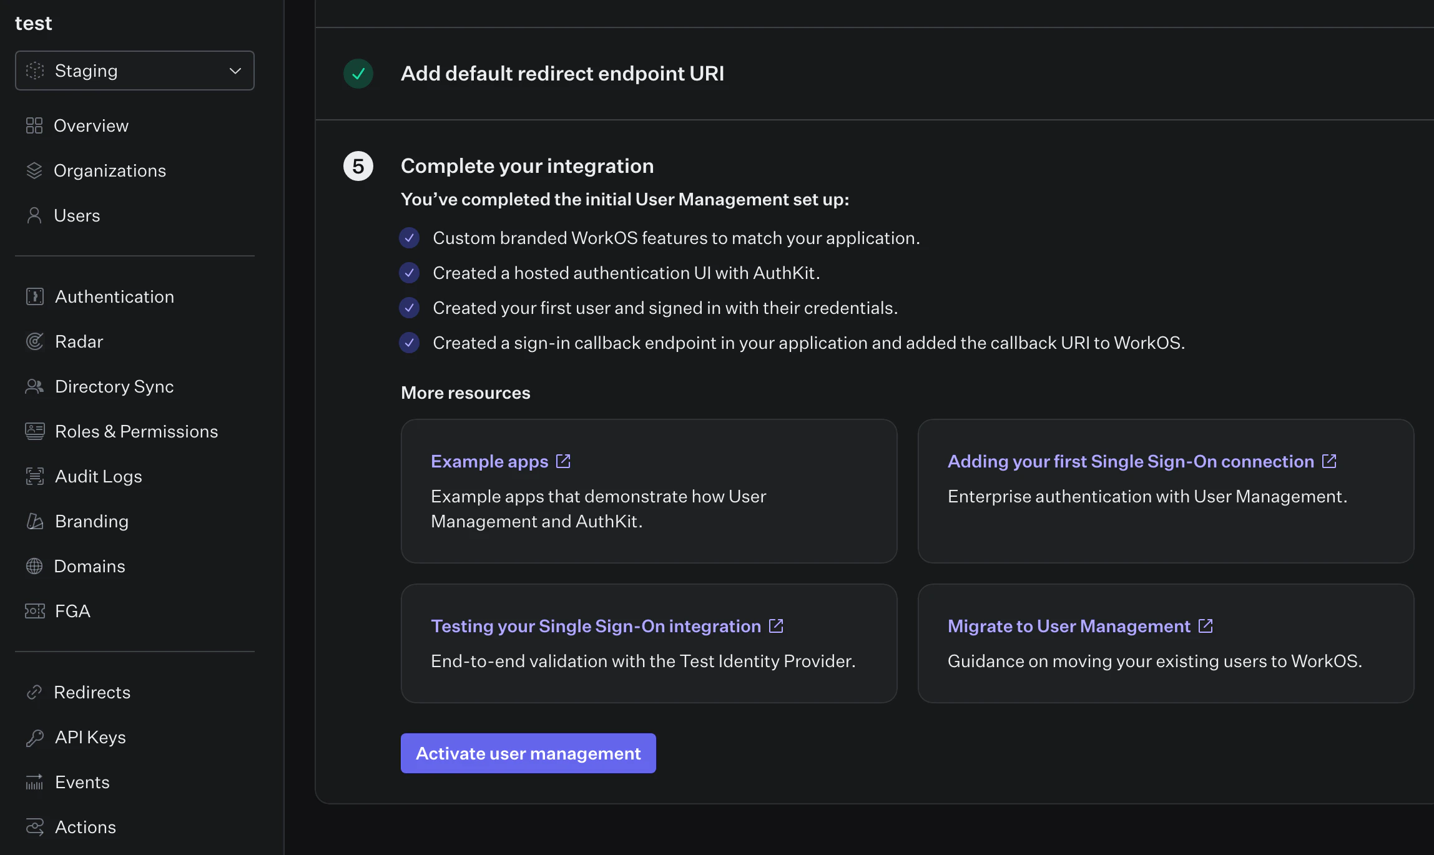
Task: Click the Redirects link icon
Action: click(34, 692)
